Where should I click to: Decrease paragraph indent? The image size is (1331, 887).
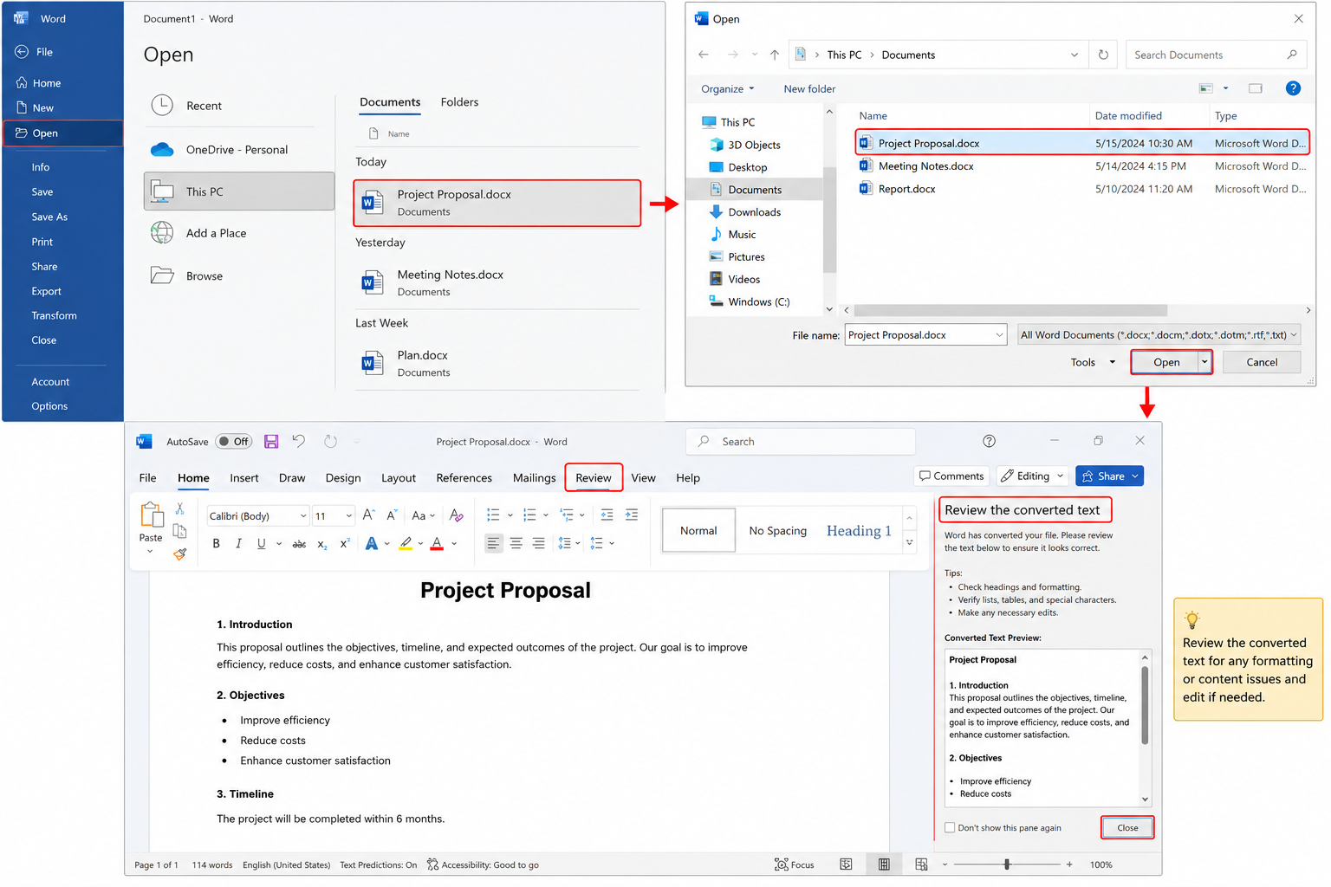click(x=607, y=515)
